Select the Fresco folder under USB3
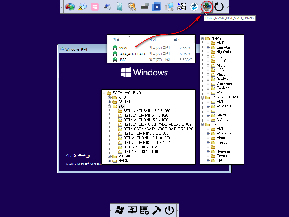Viewport: 289px width, 217px height. click(222, 142)
